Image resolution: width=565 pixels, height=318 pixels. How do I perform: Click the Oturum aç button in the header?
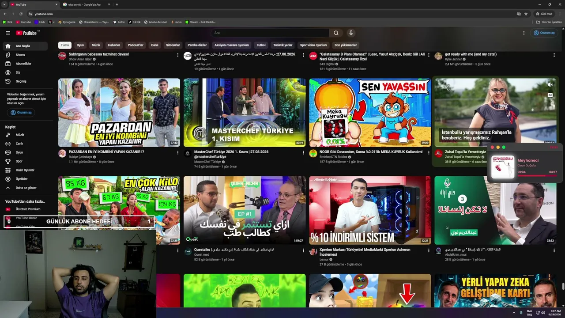[x=544, y=33]
